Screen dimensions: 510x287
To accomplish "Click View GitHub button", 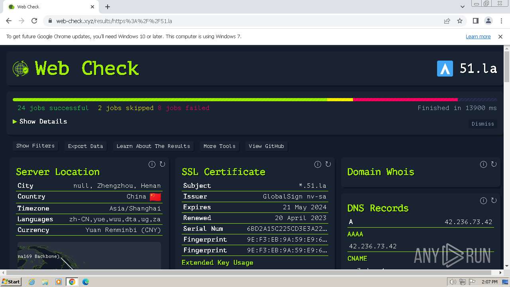I will pos(266,146).
